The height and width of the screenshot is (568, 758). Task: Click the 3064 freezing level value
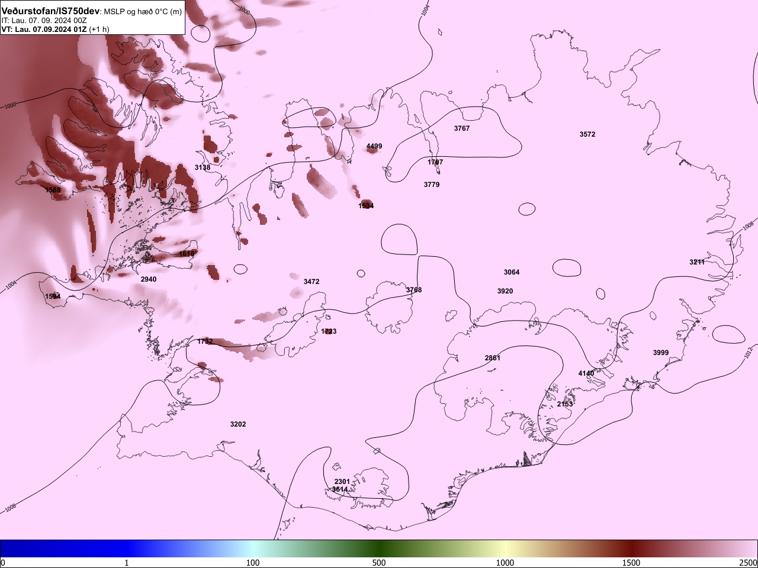point(512,272)
